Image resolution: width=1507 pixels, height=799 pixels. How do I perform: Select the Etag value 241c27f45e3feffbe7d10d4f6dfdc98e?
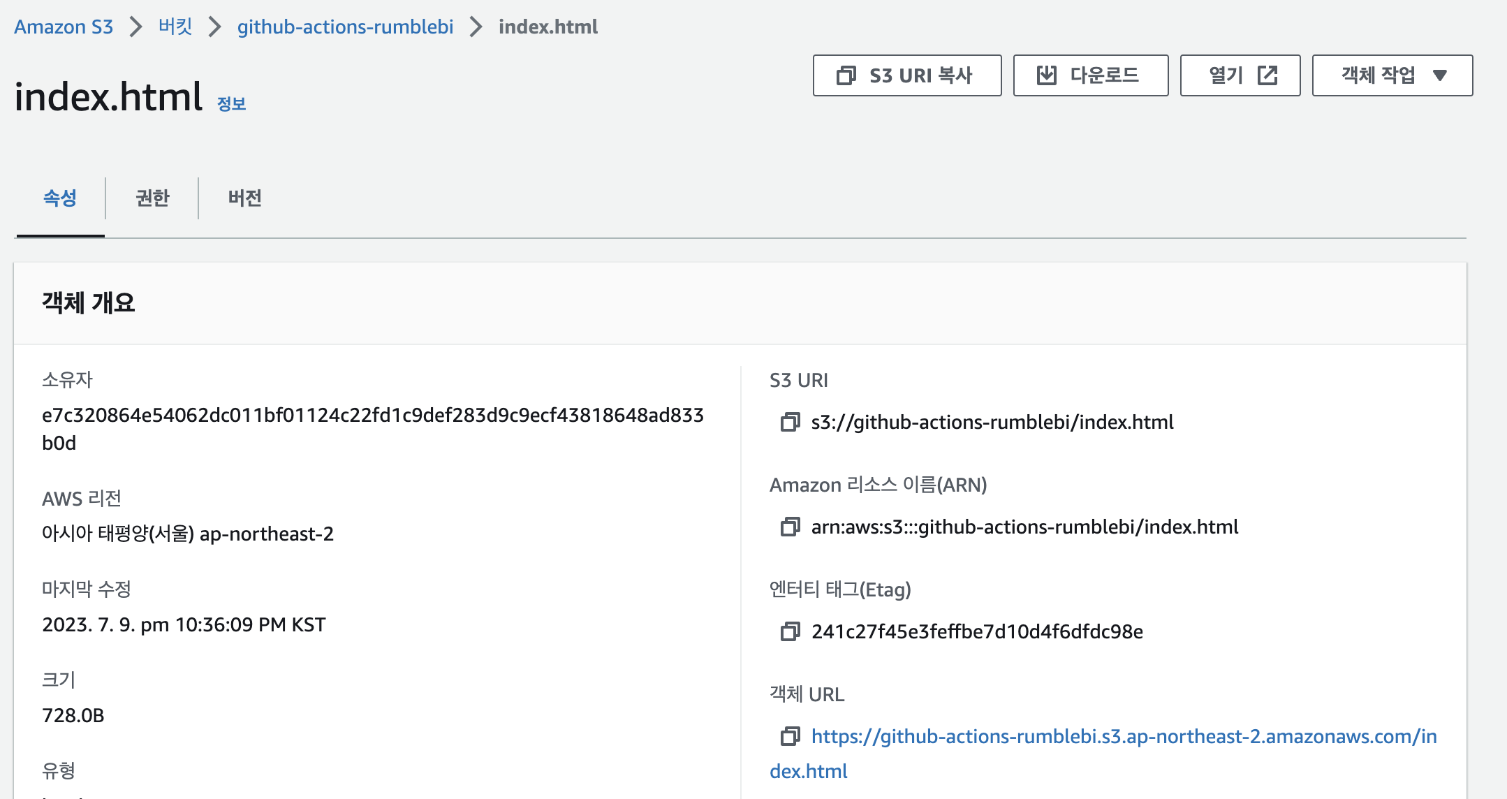tap(977, 631)
